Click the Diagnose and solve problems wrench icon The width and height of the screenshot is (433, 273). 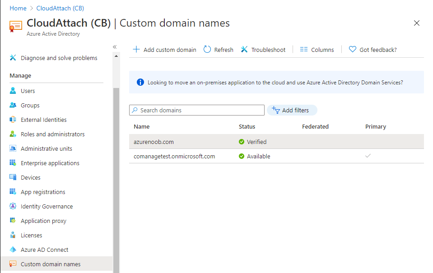coord(13,58)
